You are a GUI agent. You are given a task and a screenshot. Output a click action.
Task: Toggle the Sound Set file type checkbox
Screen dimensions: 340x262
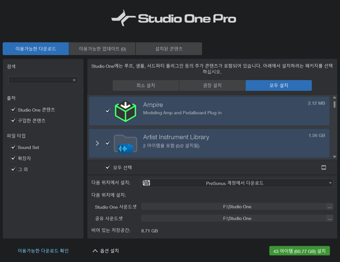coord(13,147)
